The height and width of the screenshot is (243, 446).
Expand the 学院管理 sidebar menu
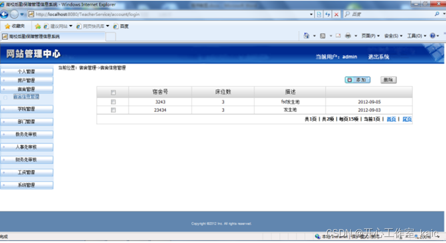pos(26,109)
